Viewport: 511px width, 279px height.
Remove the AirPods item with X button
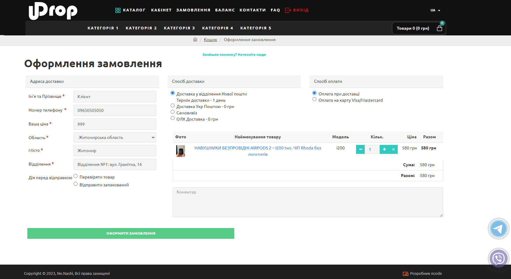pyautogui.click(x=393, y=149)
